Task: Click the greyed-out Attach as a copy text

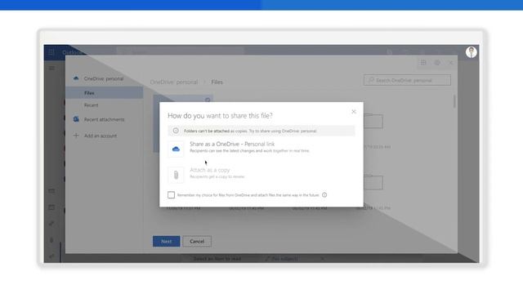Action: (210, 170)
